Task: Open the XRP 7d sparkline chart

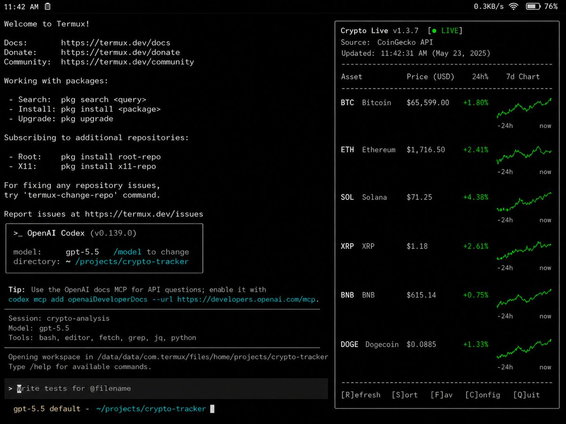Action: (x=524, y=251)
